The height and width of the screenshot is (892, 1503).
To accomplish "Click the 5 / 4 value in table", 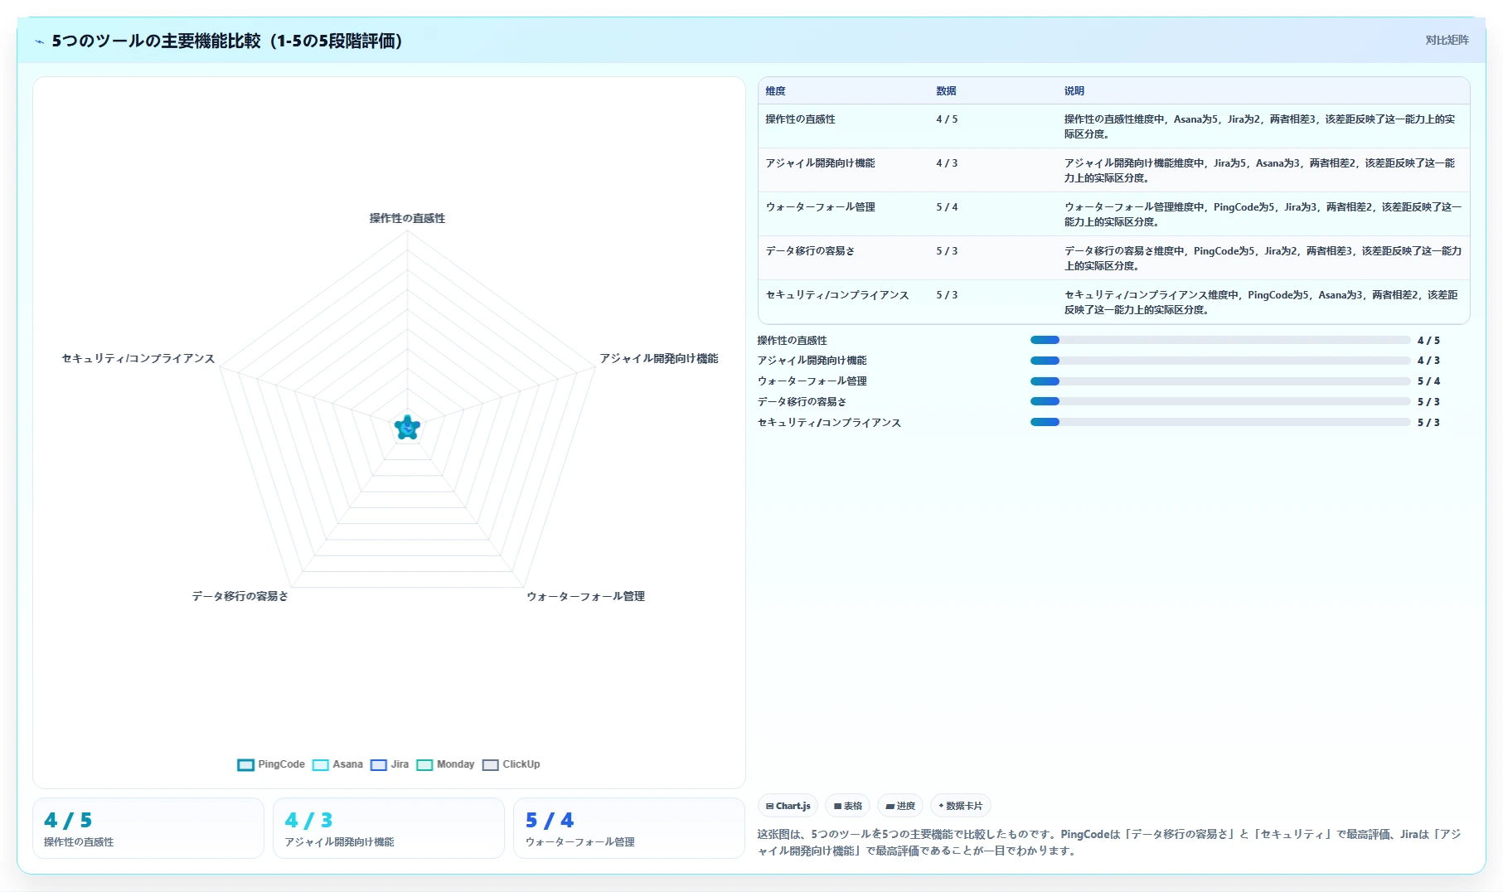I will point(947,207).
